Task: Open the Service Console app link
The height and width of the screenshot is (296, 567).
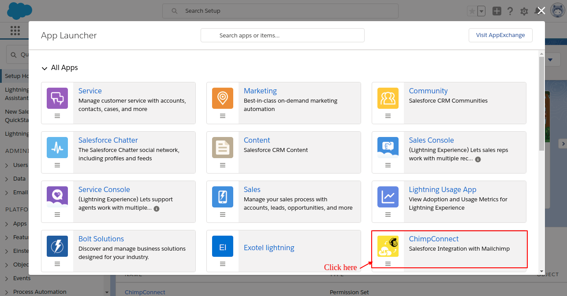Action: 104,189
